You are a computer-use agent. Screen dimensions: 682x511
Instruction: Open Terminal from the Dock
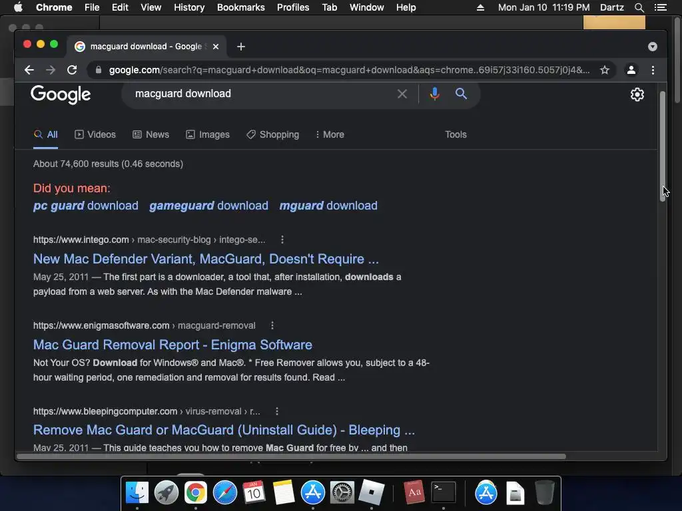pyautogui.click(x=443, y=492)
